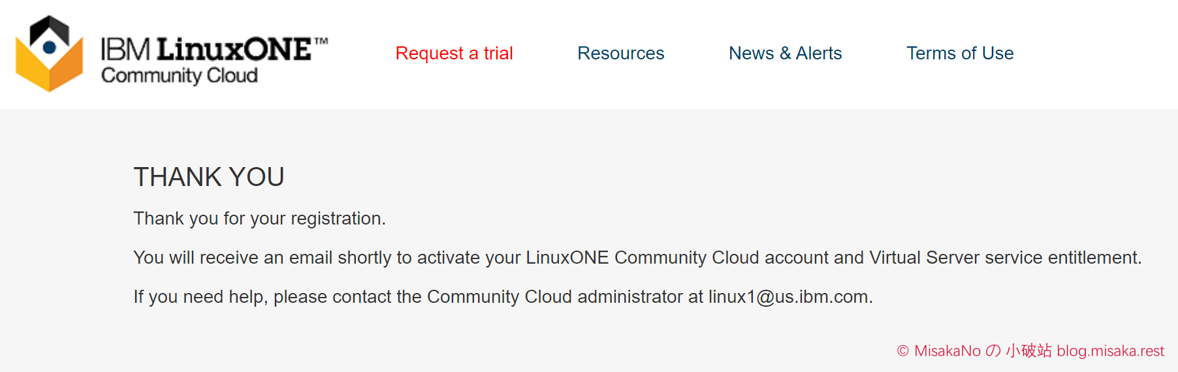This screenshot has width=1178, height=372.
Task: Click the 小破站 characters in the watermark
Action: tap(1028, 351)
